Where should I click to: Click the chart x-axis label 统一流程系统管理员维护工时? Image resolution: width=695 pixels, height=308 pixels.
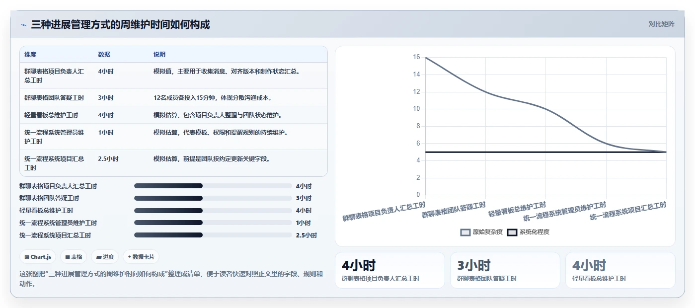tap(565, 211)
